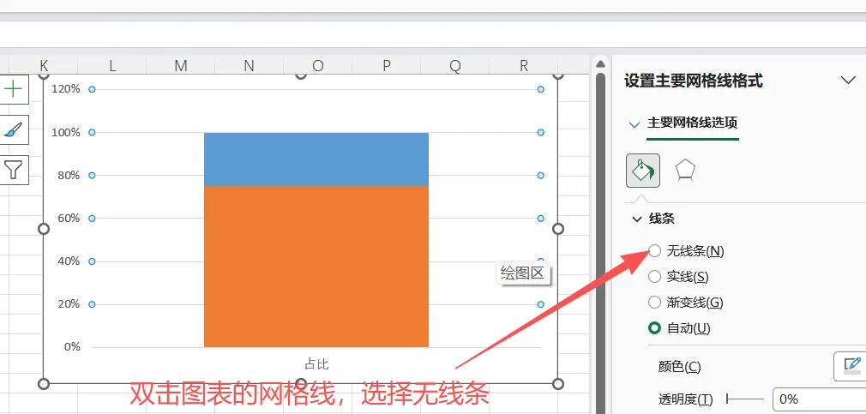Image resolution: width=866 pixels, height=414 pixels.
Task: Click the 0% axis label
Action: (72, 346)
